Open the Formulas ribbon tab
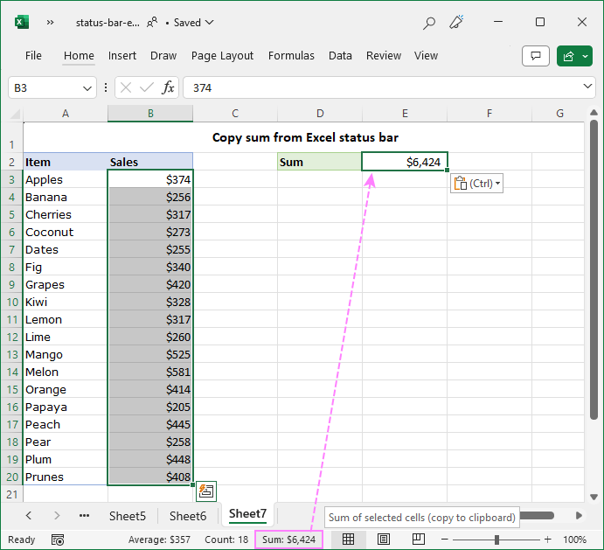 coord(291,56)
